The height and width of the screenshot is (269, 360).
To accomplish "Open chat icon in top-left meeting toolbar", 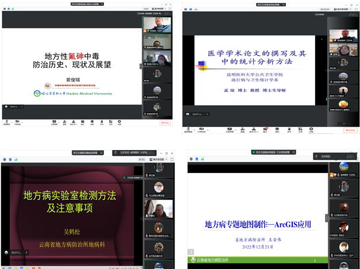I will coord(83,122).
